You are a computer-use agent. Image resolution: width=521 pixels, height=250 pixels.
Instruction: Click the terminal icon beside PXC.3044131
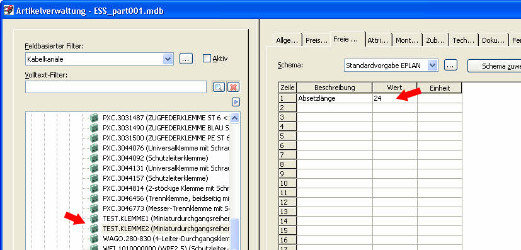coord(94,168)
